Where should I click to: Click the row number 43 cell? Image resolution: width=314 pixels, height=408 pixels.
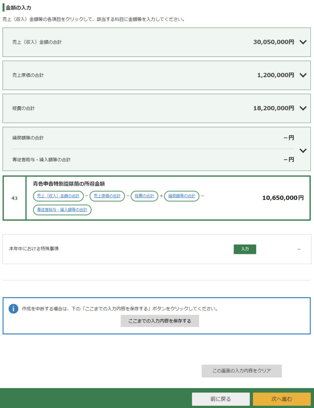point(14,198)
